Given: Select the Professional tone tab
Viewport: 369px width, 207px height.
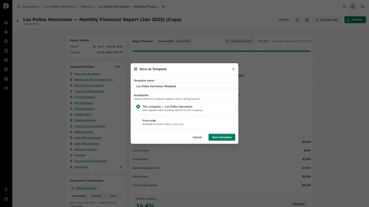Looking at the screenshot, I should (79, 196).
